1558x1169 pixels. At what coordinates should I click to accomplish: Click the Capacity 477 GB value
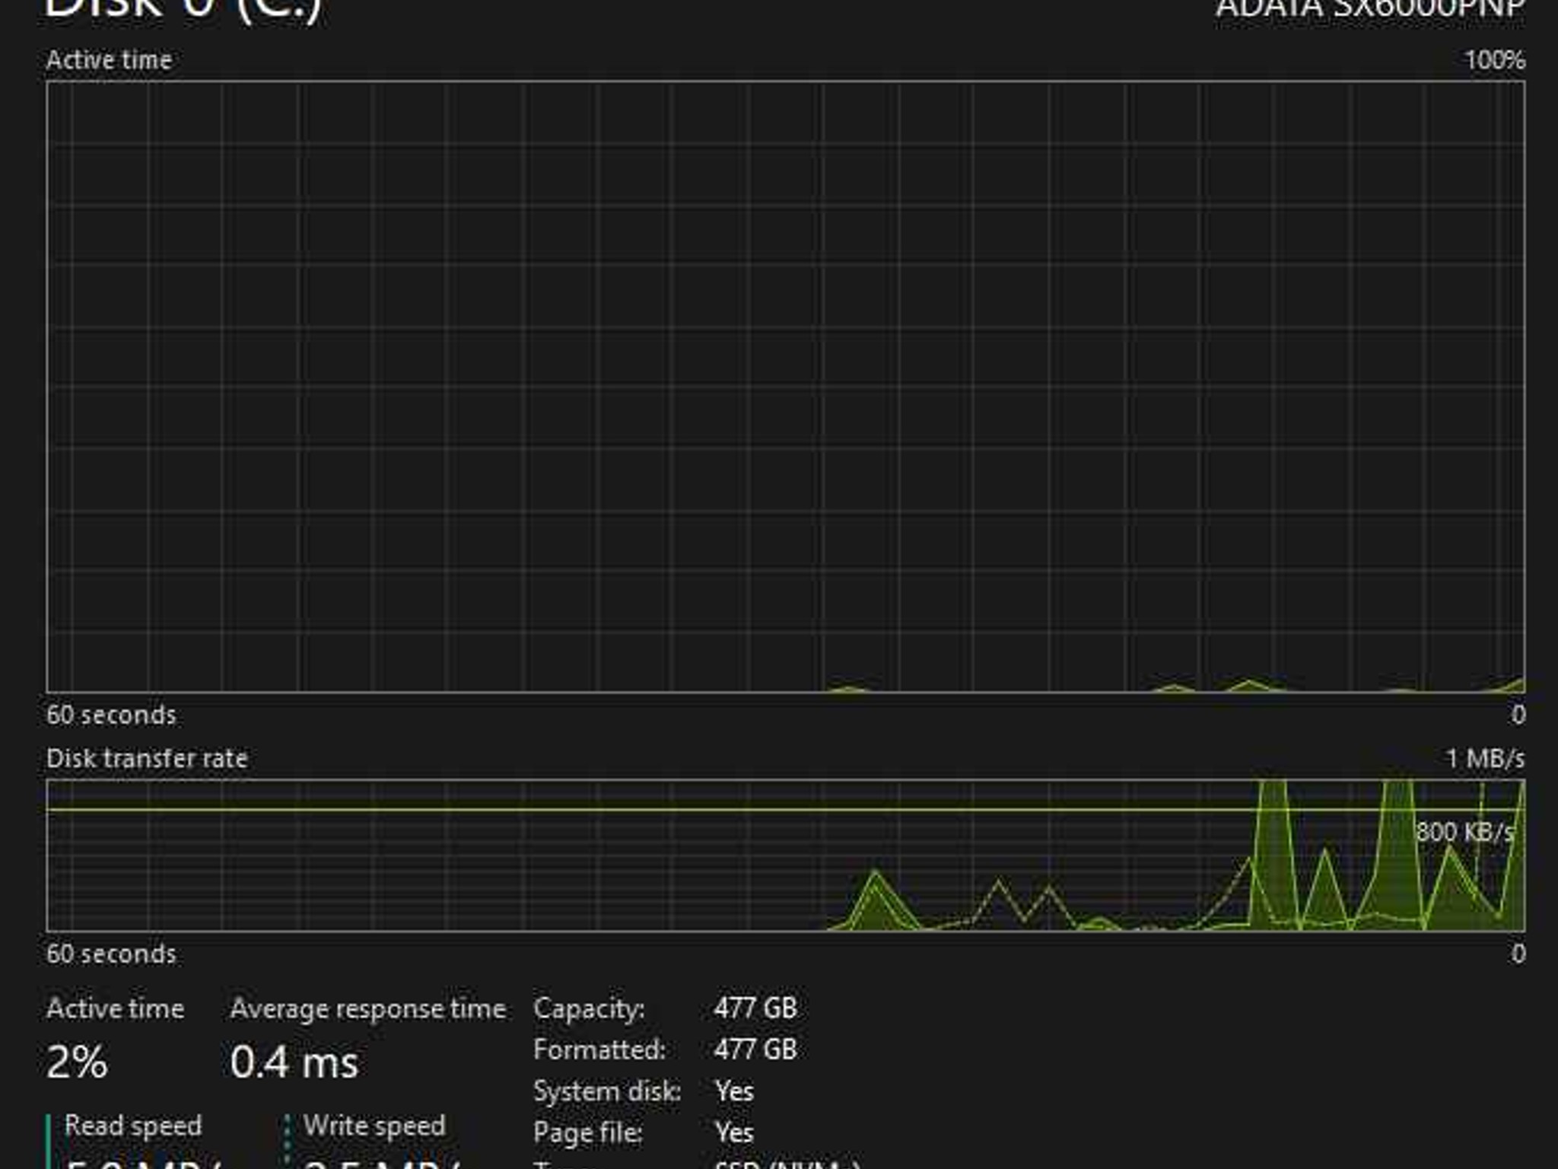coord(755,1008)
